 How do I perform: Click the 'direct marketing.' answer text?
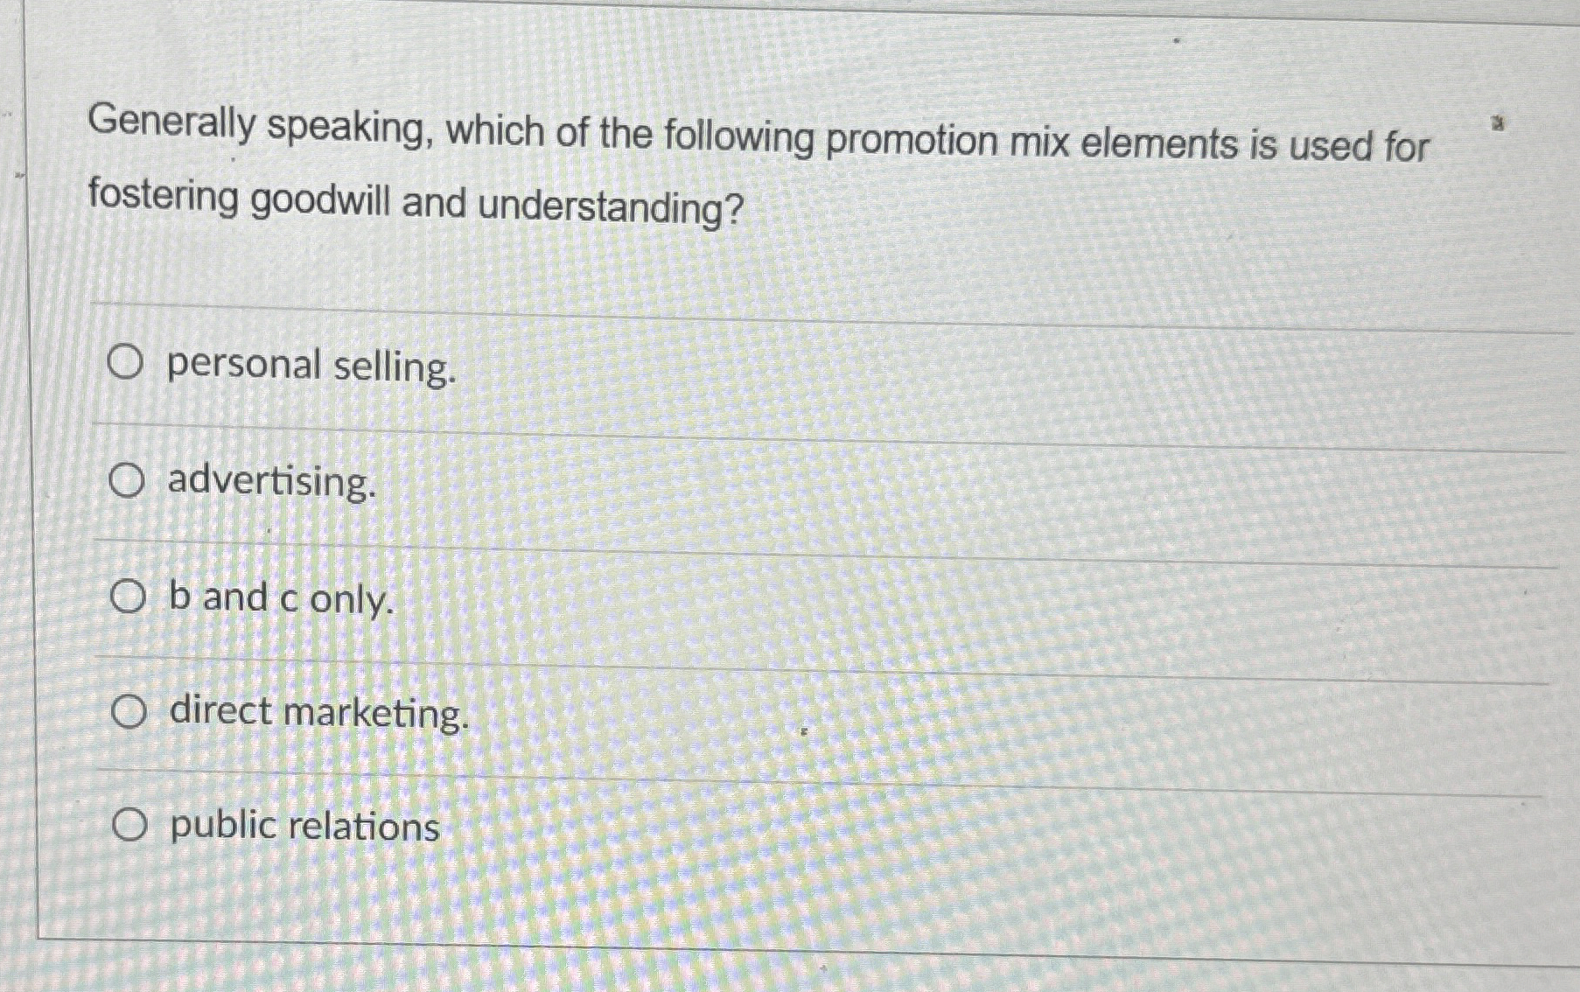click(x=318, y=716)
